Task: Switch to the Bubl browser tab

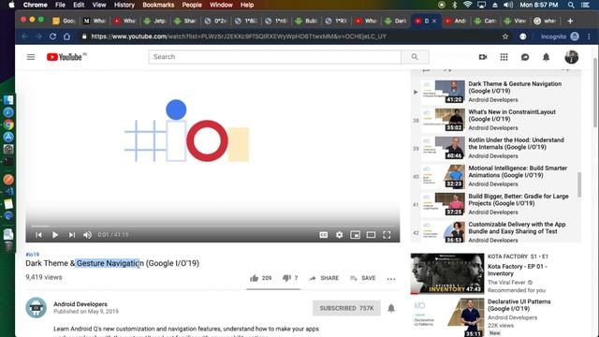Action: [x=306, y=21]
